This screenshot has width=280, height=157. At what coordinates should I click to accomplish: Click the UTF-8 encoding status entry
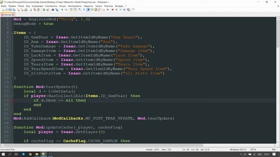click(253, 150)
